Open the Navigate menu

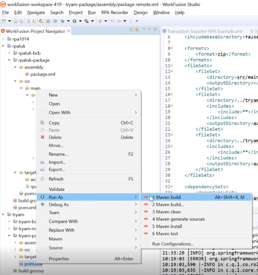pyautogui.click(x=36, y=12)
